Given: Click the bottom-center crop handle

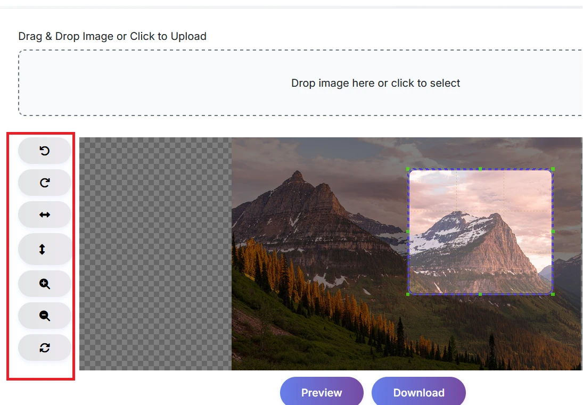Looking at the screenshot, I should click(480, 294).
